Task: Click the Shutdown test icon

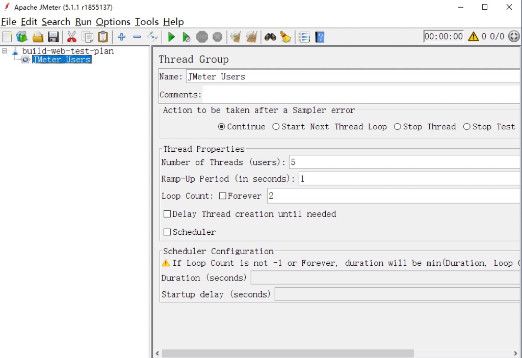Action: click(x=217, y=37)
